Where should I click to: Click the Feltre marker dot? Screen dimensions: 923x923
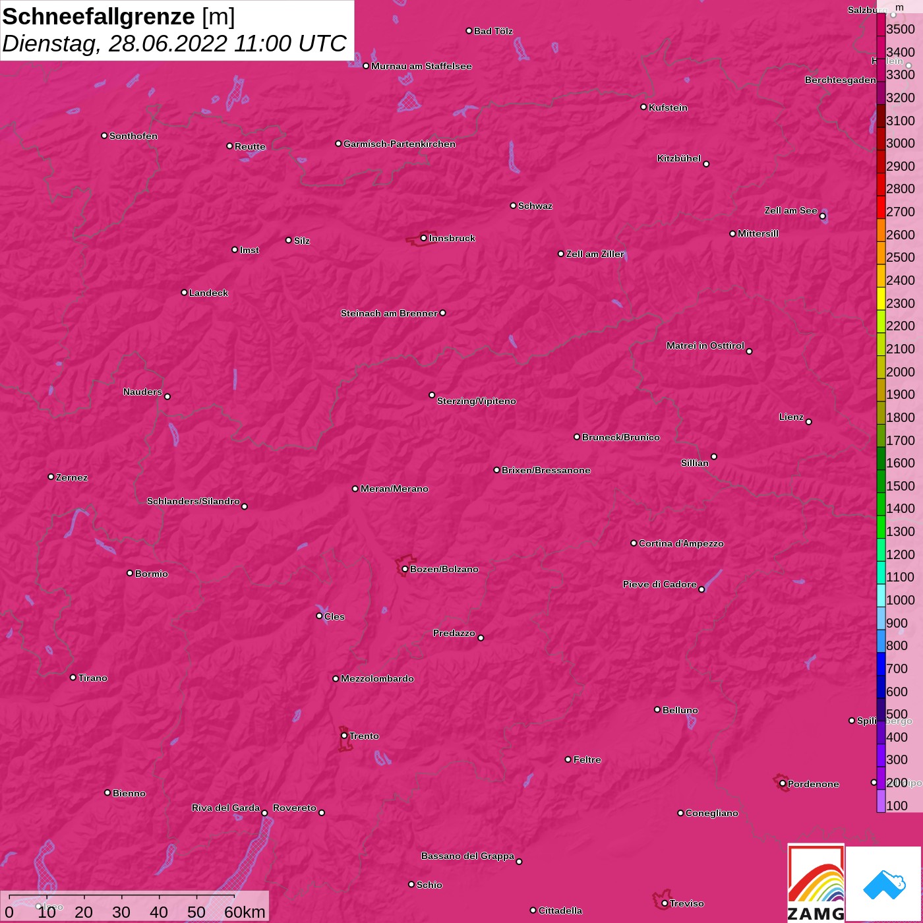568,759
